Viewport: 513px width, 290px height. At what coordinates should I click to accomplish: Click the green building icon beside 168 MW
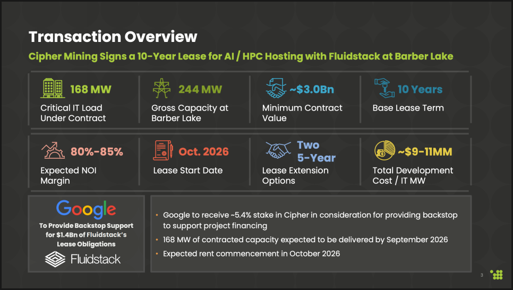pyautogui.click(x=52, y=89)
